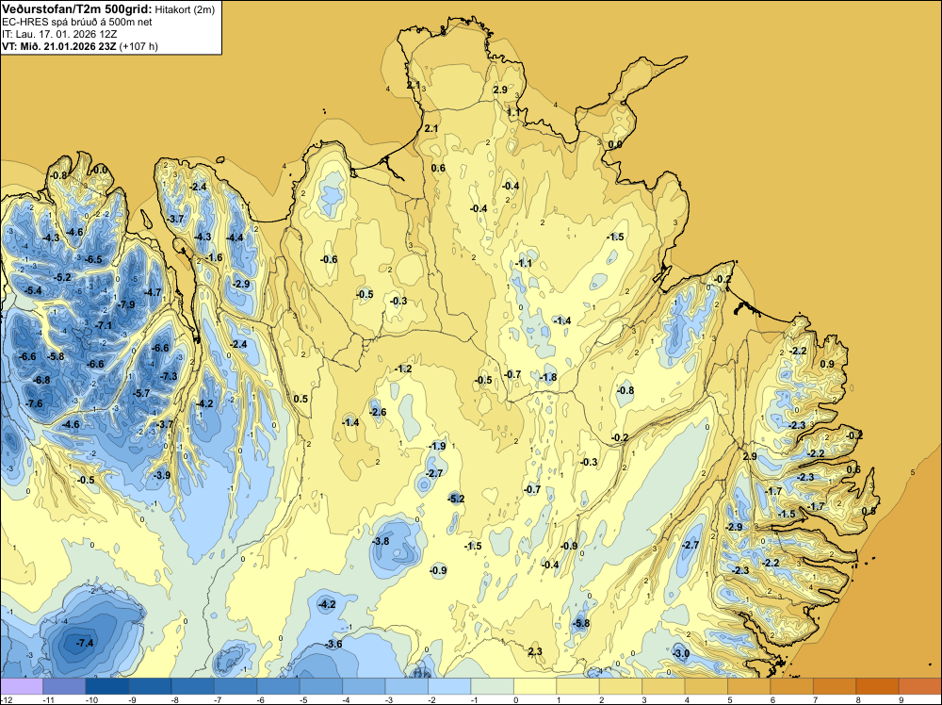The image size is (942, 705).
Task: Click the -7.6 temperature value
Action: tap(34, 403)
